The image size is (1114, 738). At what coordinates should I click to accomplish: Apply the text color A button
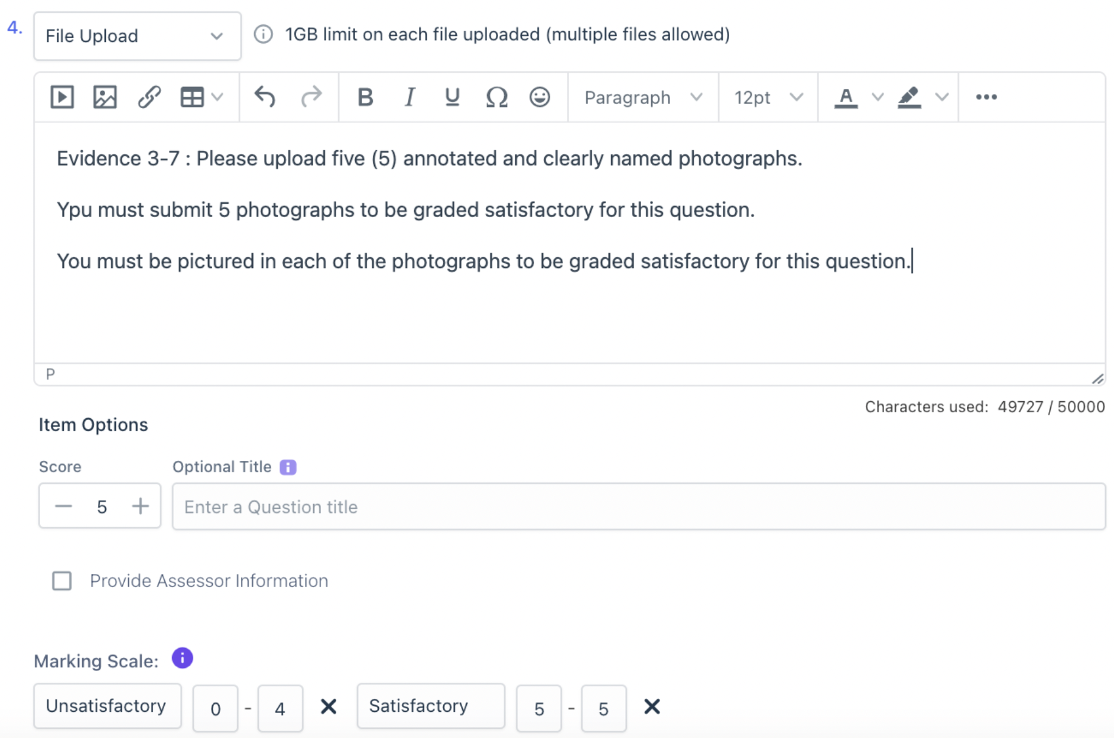tap(846, 97)
